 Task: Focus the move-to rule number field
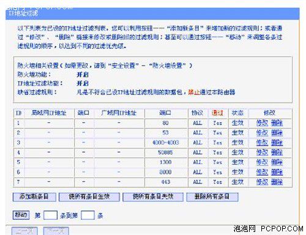pyautogui.click(x=88, y=215)
